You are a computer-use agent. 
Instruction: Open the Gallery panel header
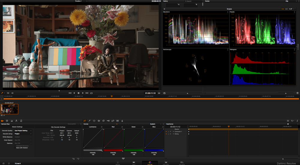point(166,1)
